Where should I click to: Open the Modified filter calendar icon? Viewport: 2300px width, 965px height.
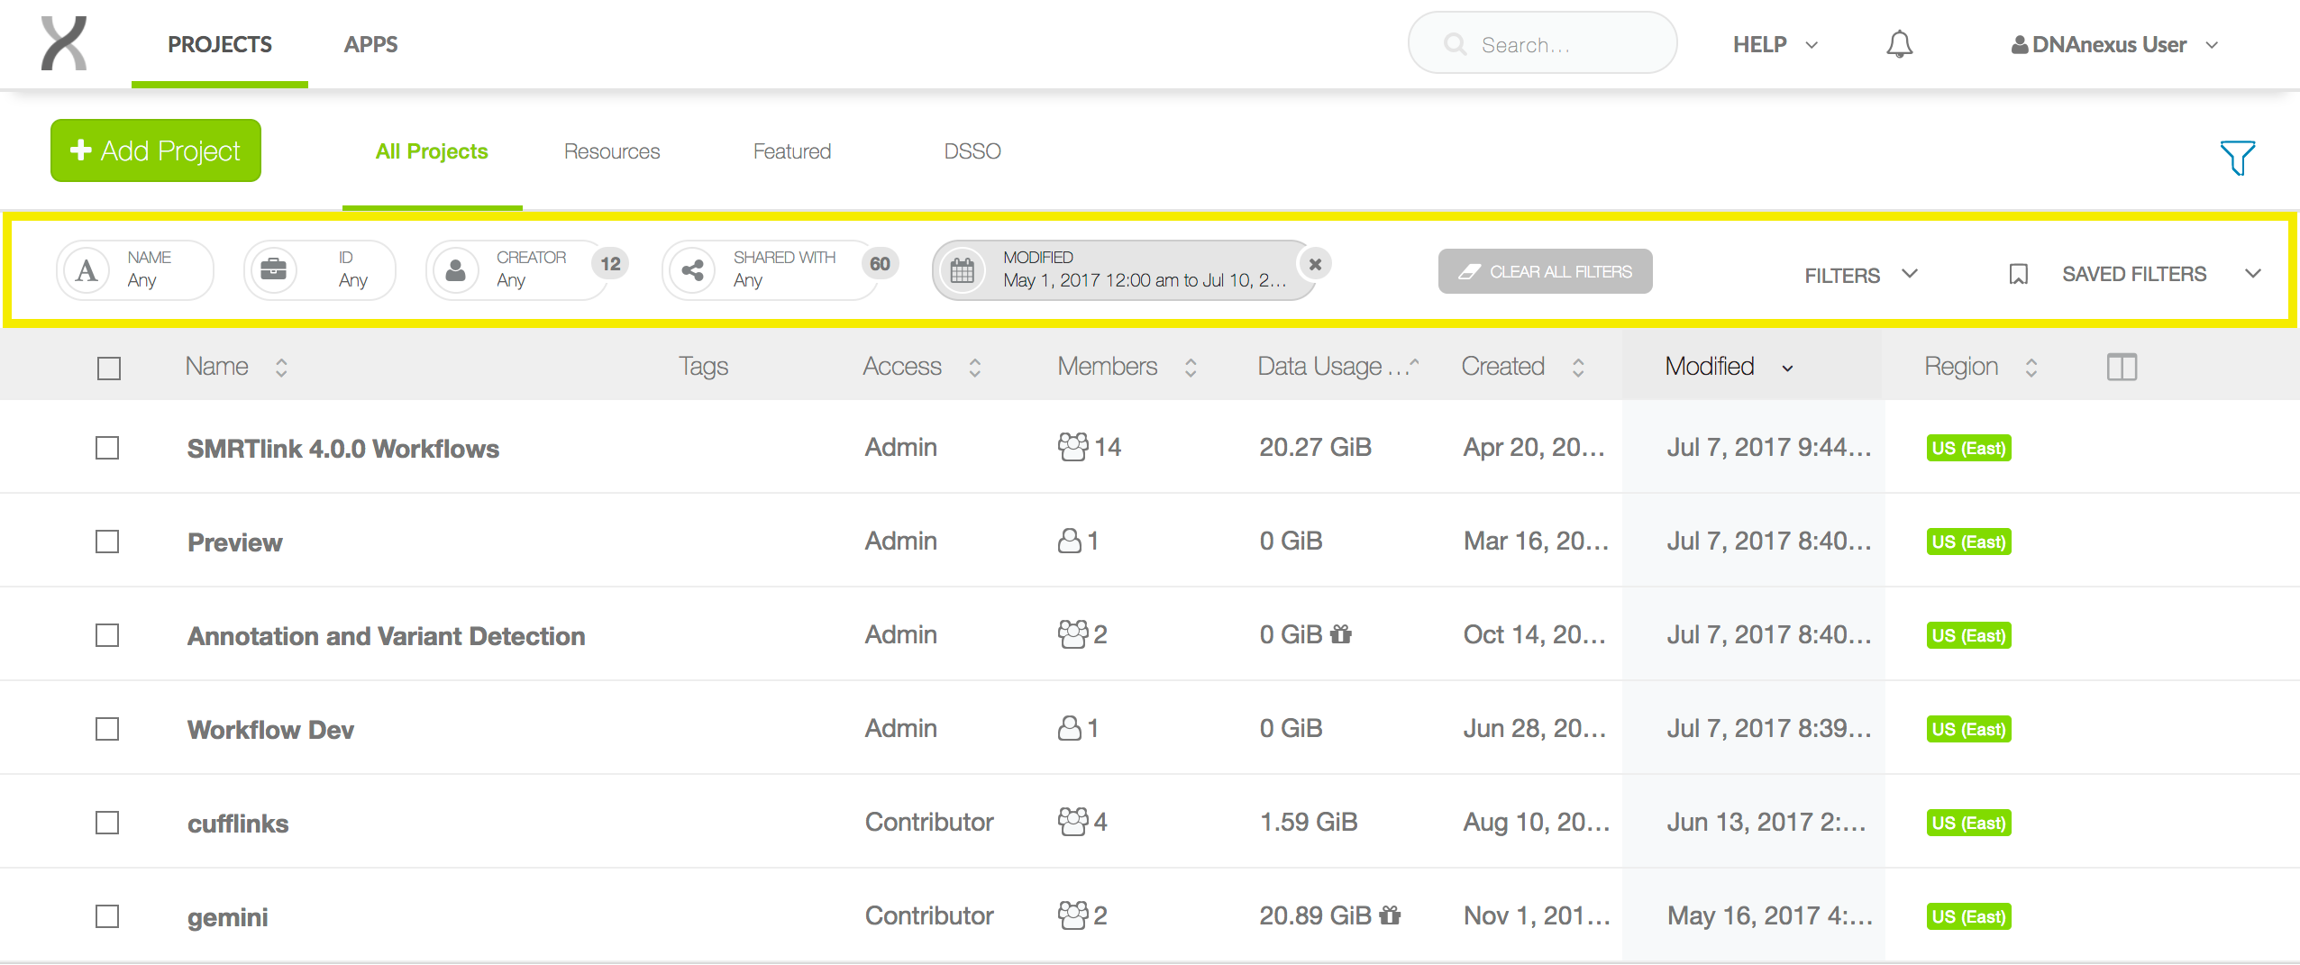962,269
